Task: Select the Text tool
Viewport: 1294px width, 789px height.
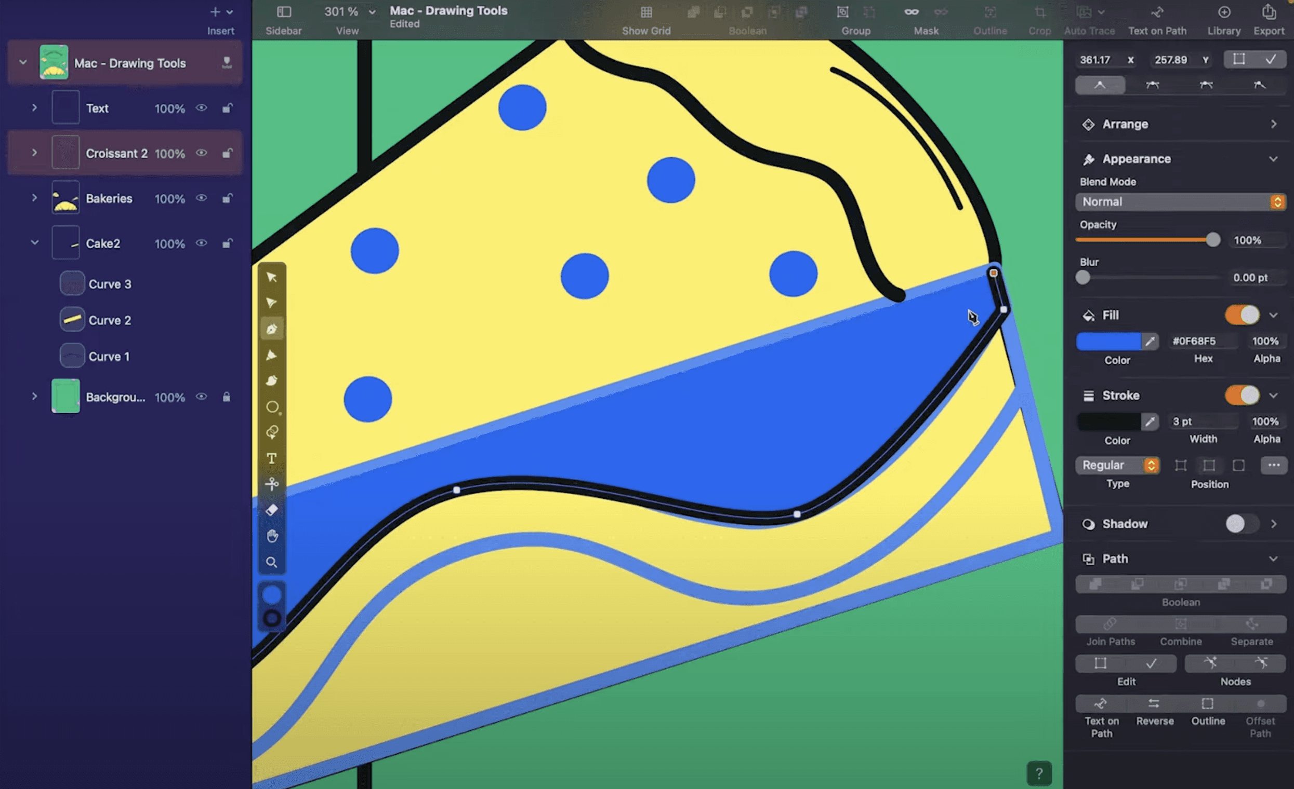Action: [x=271, y=458]
